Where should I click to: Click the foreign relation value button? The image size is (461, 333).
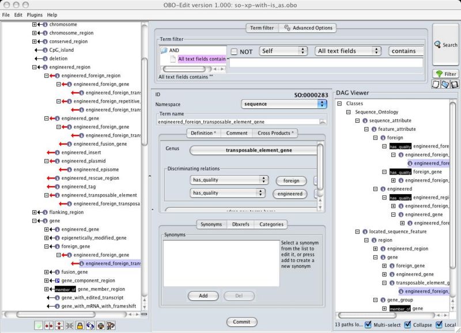[291, 180]
